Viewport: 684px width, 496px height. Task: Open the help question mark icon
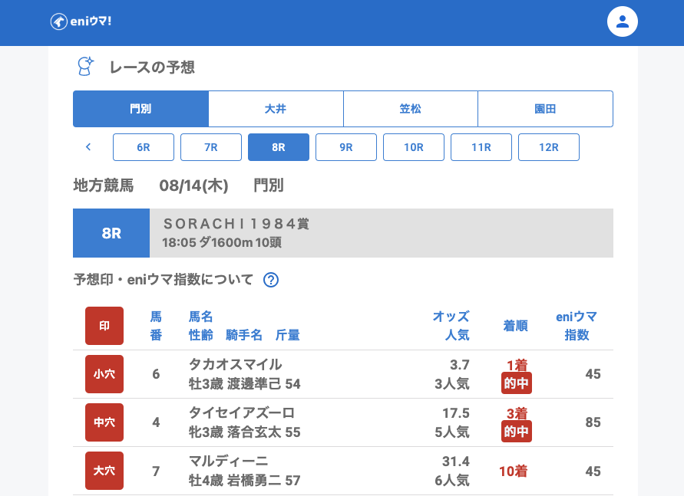coord(270,280)
